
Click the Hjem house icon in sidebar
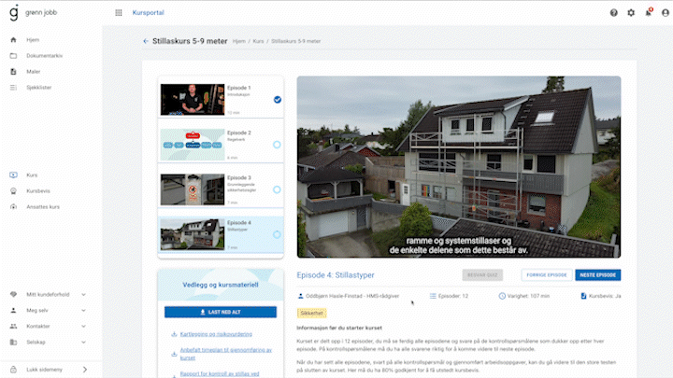coord(13,40)
